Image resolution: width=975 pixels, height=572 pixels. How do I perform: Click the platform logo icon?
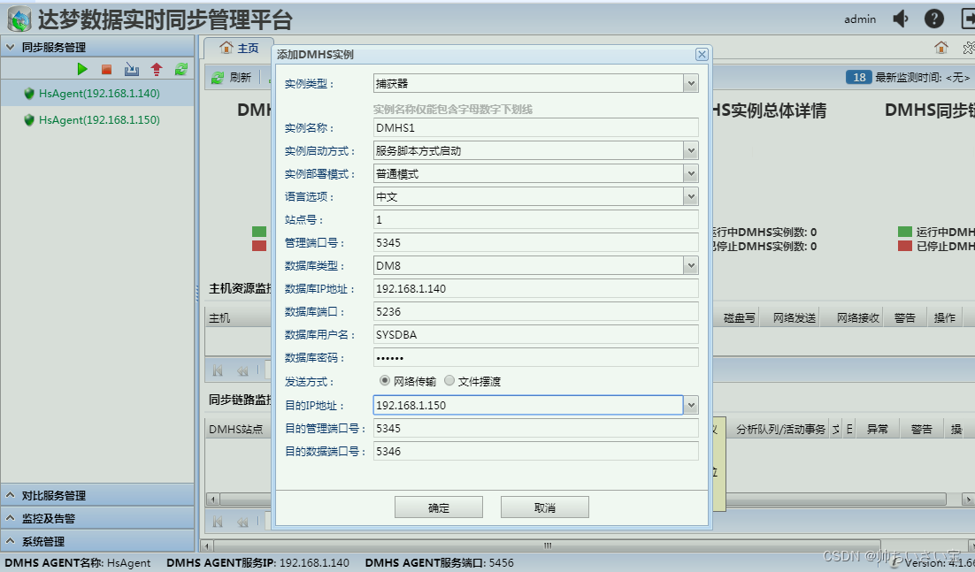tap(19, 19)
